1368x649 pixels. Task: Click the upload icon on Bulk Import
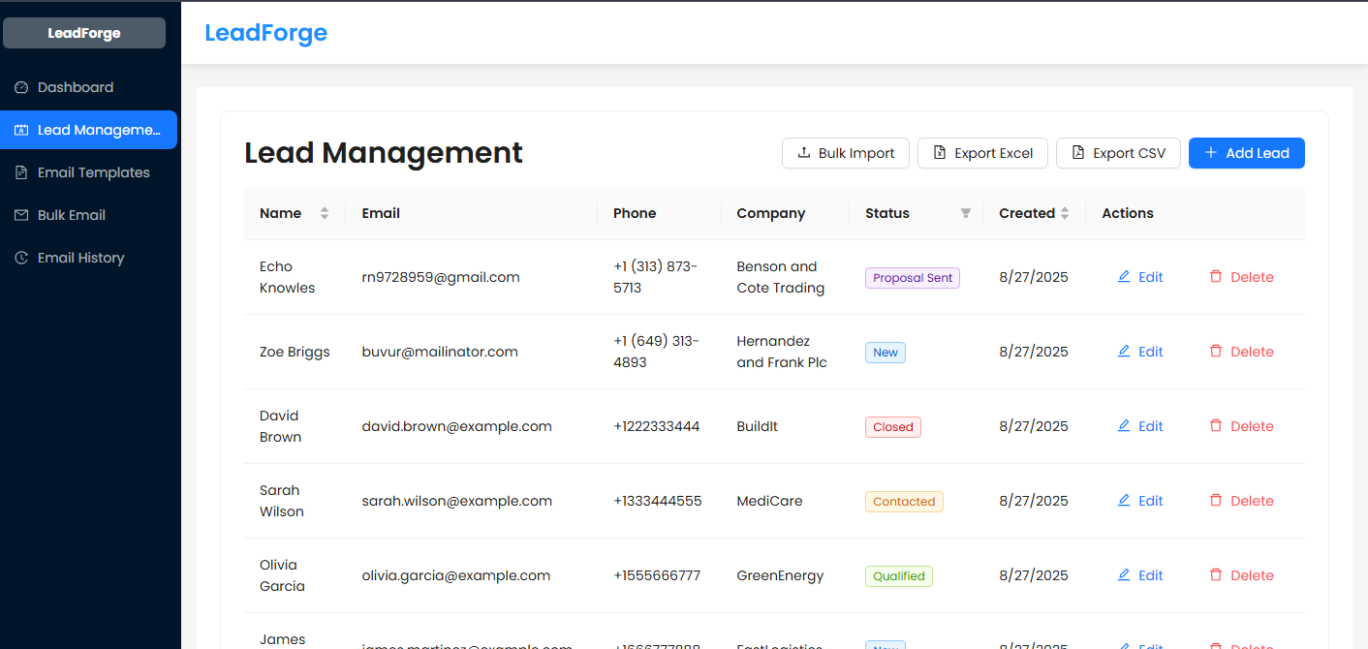803,153
